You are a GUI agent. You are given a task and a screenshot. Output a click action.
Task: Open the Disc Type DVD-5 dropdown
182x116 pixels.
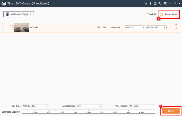[35, 106]
